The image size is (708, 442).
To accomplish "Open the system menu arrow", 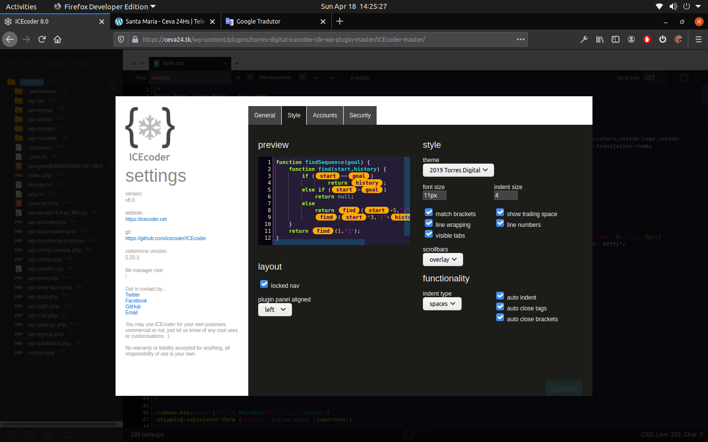I will [x=698, y=6].
